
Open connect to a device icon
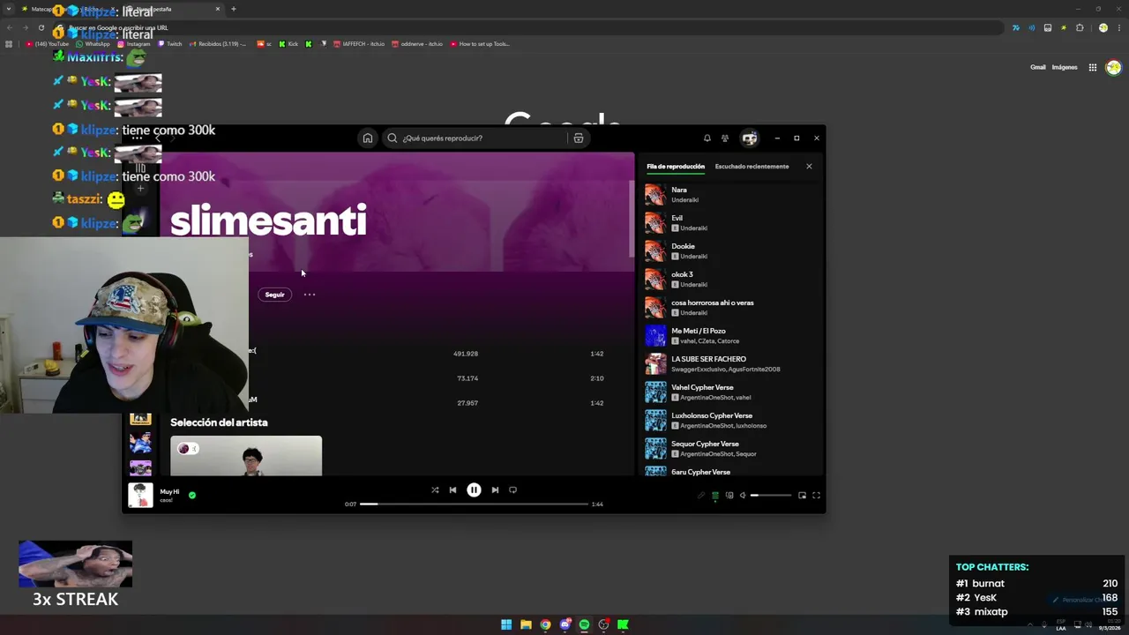(x=729, y=496)
